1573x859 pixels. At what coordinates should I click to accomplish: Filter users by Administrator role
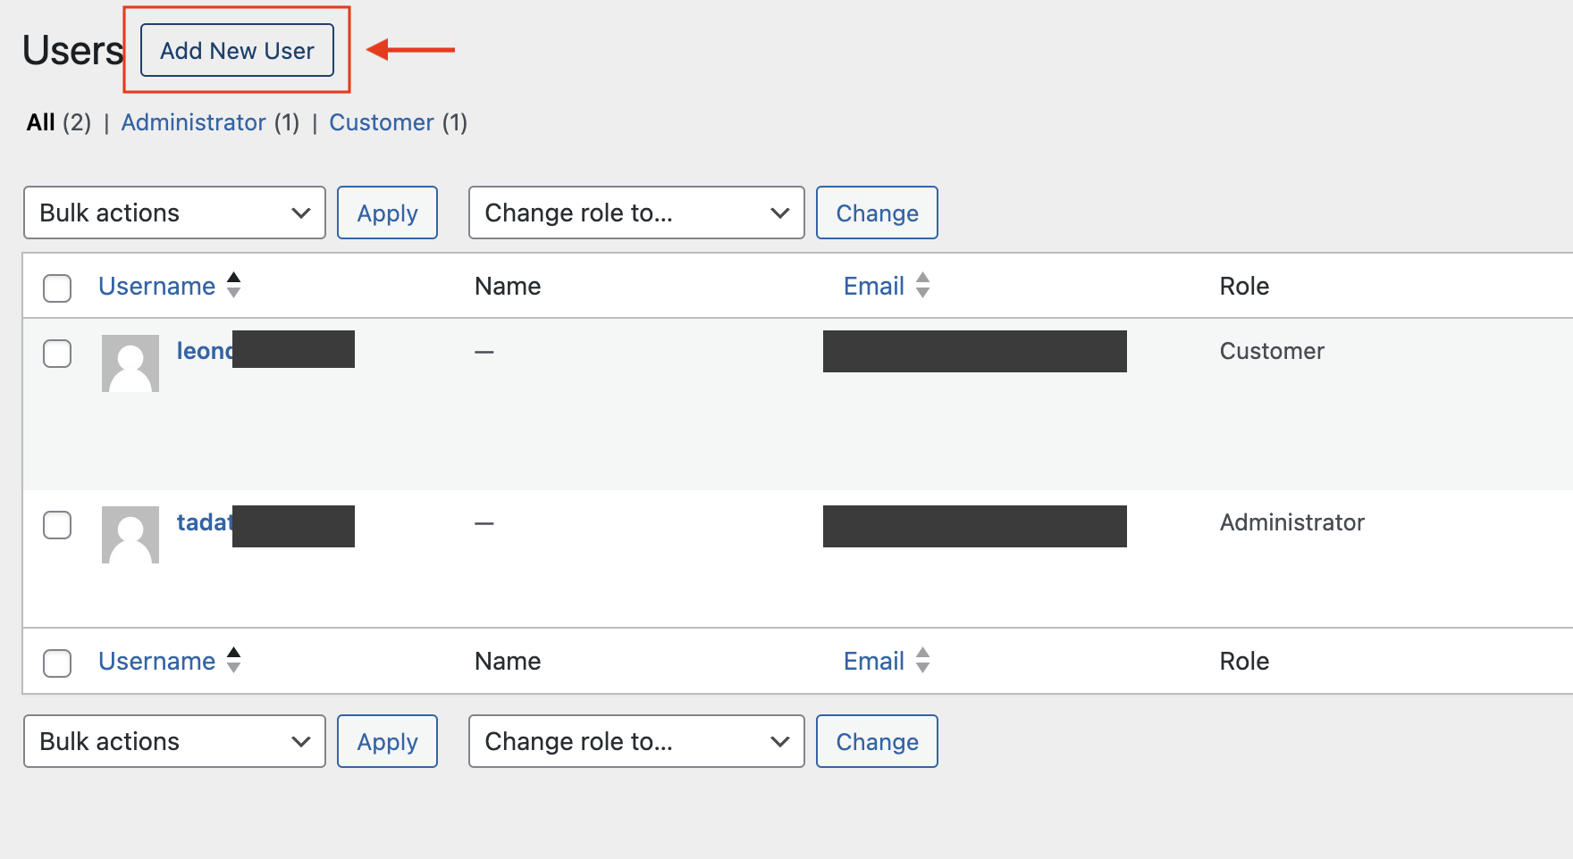(x=193, y=122)
